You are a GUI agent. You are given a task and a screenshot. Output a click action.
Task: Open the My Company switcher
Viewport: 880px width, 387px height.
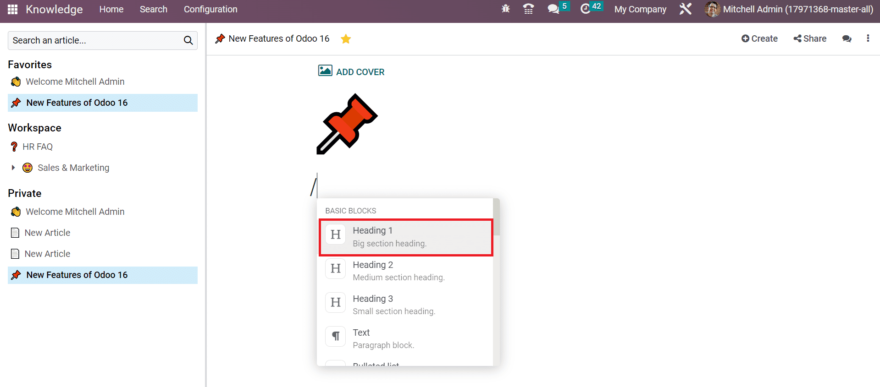[640, 9]
